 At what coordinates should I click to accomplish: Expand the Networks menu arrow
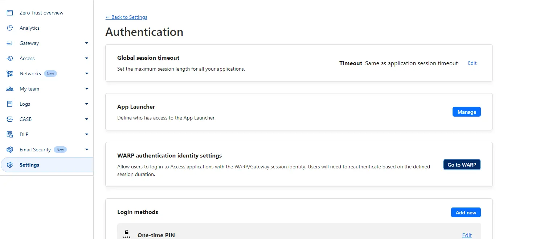(x=86, y=74)
